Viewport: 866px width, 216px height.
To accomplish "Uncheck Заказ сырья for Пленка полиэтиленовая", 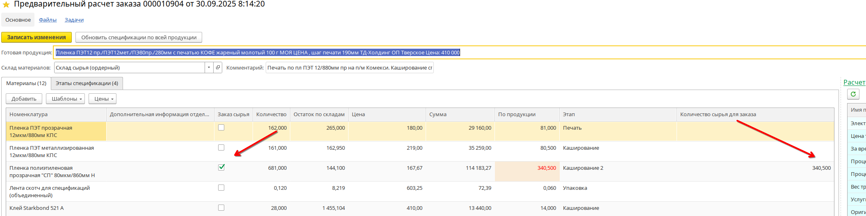I will [x=221, y=167].
